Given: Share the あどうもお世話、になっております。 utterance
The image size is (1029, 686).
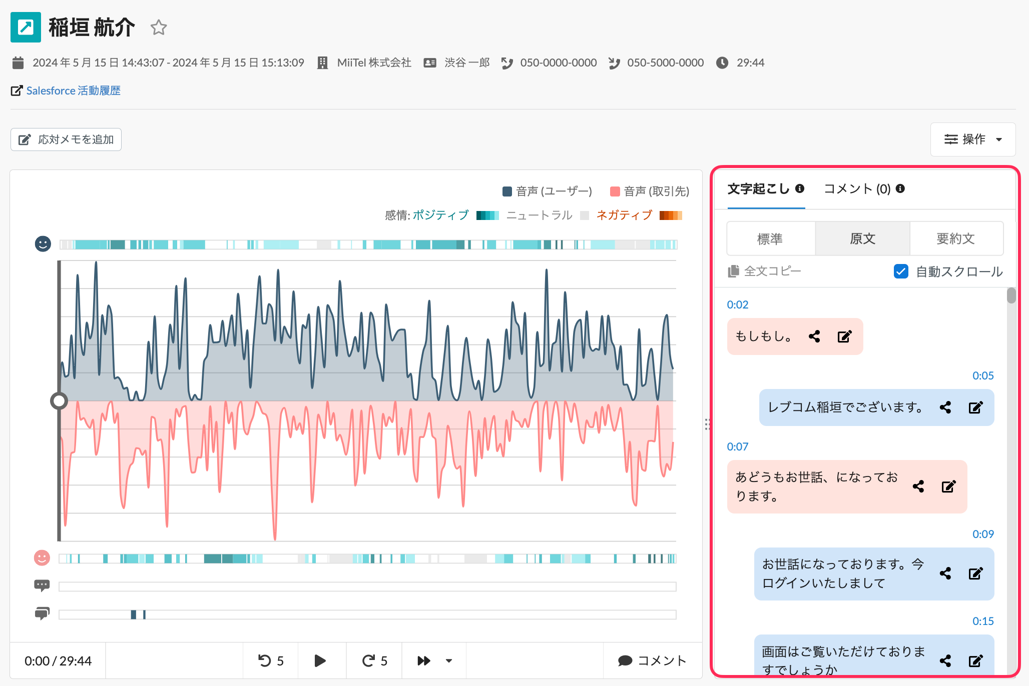Looking at the screenshot, I should pos(918,486).
